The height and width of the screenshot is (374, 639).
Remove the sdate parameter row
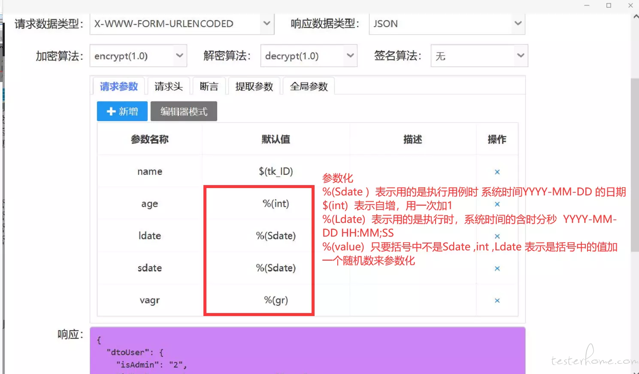point(497,268)
